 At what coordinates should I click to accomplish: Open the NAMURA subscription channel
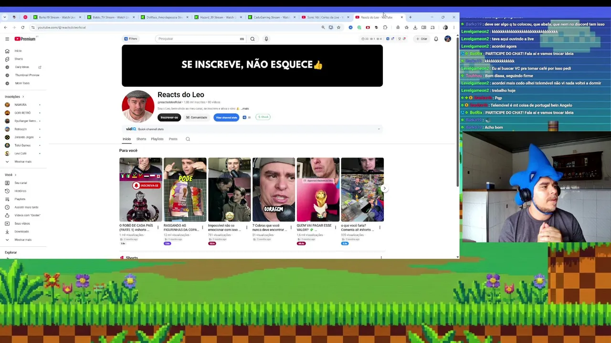coord(21,105)
